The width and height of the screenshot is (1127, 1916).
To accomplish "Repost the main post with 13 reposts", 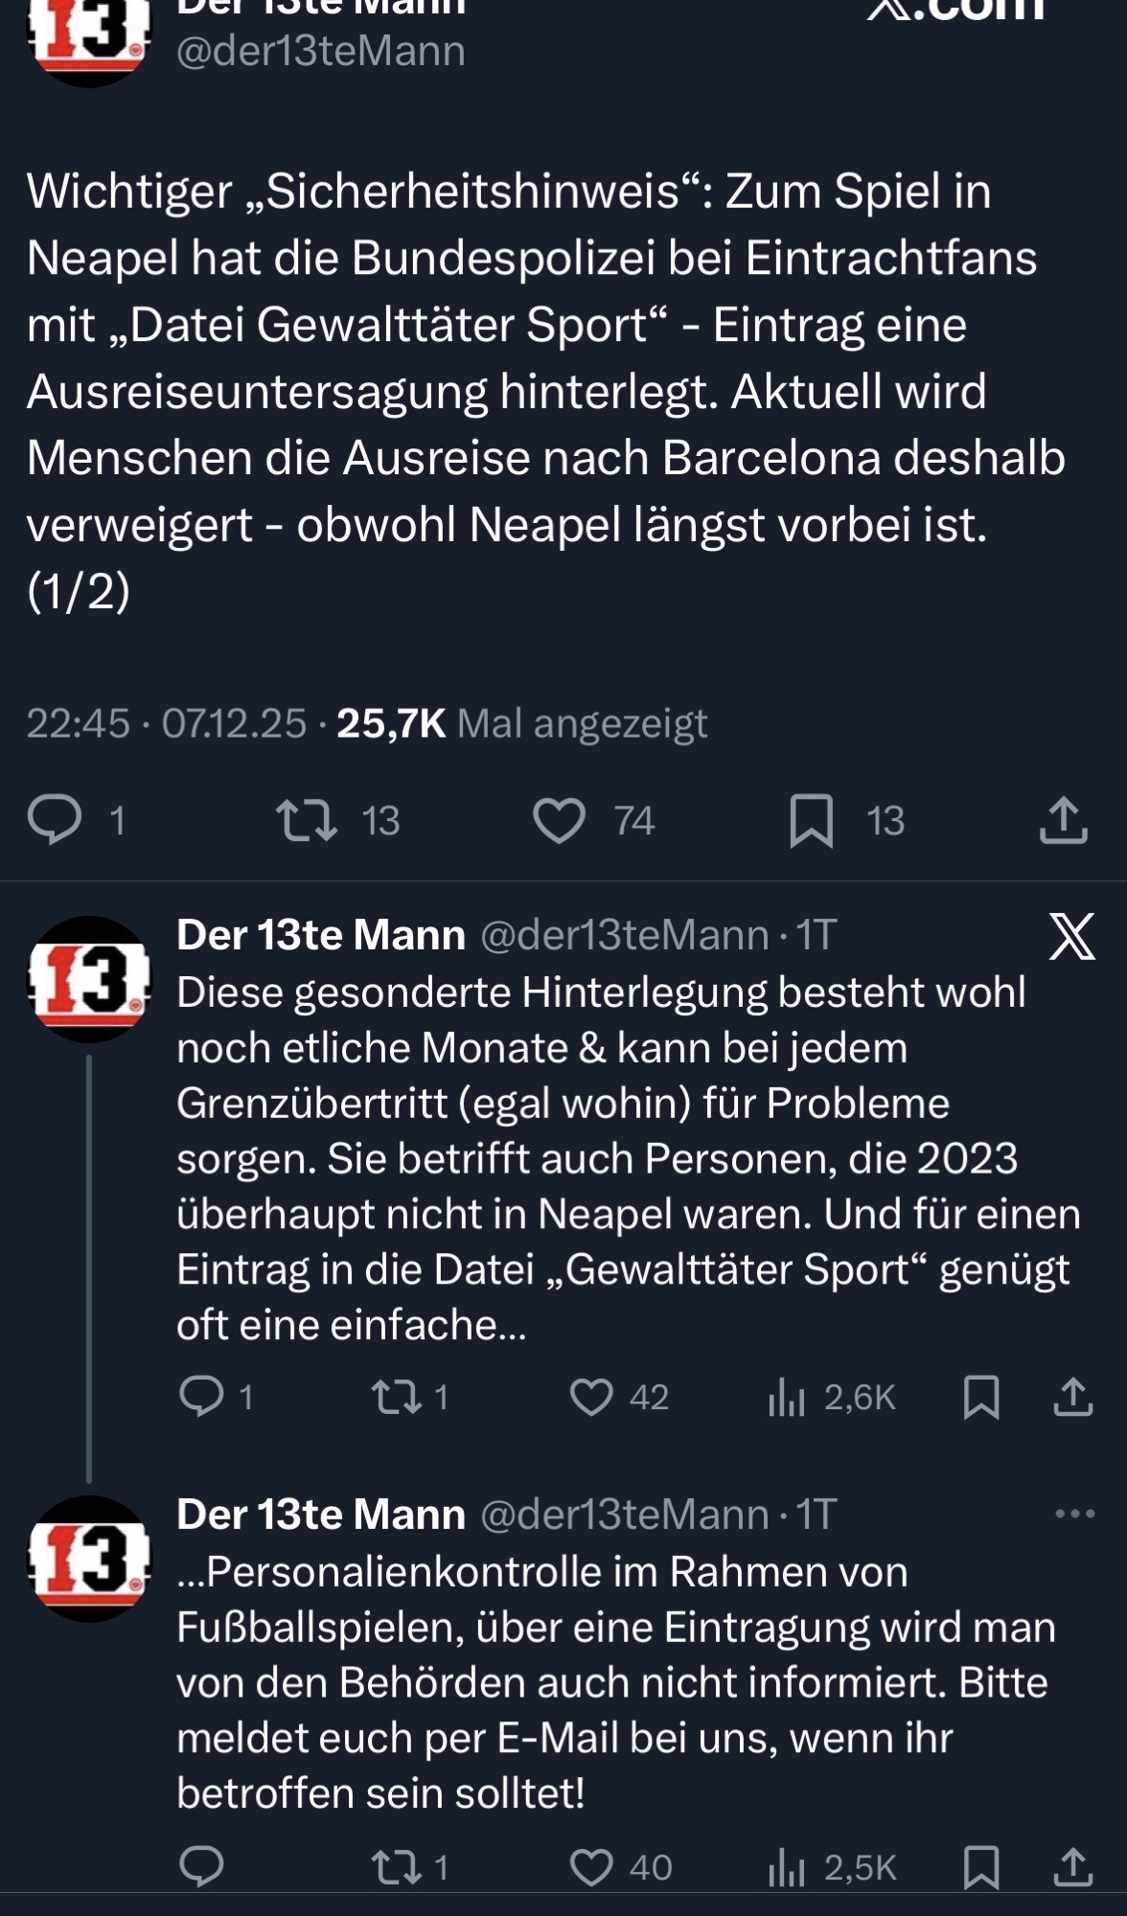I will (x=307, y=820).
